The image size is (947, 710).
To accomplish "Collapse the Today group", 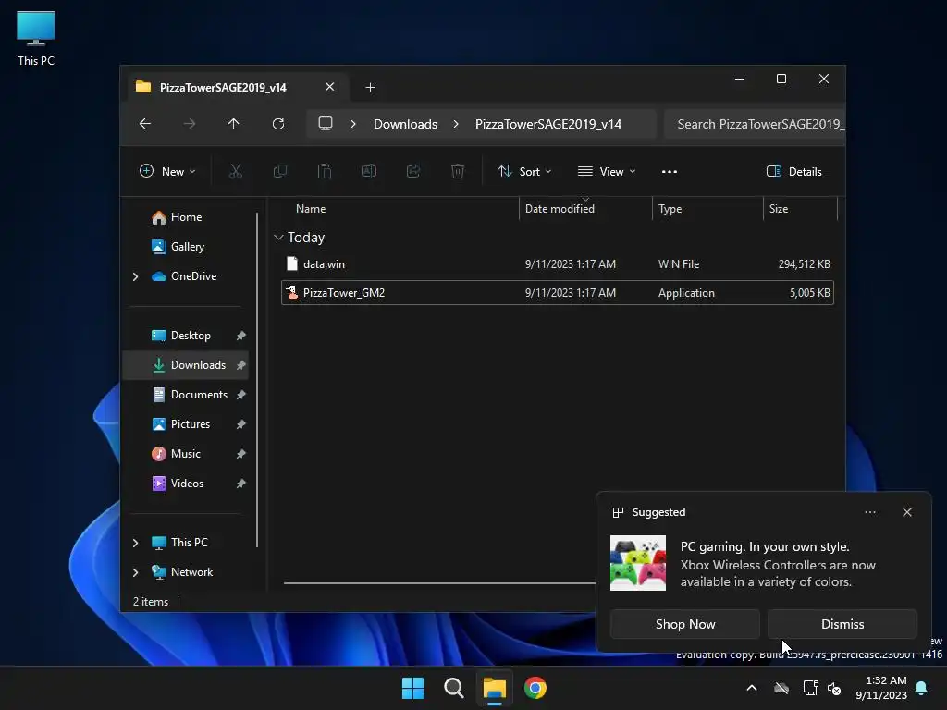I will pos(278,238).
